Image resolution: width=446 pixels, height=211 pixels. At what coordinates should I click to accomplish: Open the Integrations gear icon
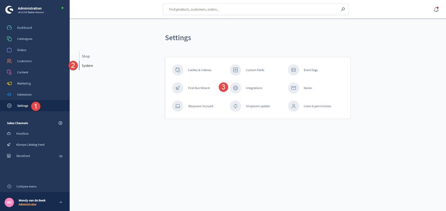coord(236,88)
